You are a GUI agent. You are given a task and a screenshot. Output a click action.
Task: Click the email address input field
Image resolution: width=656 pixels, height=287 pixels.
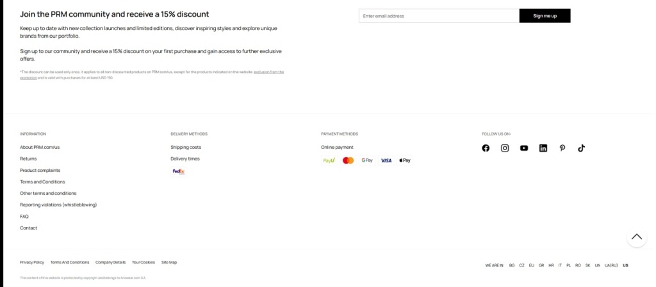pos(439,16)
